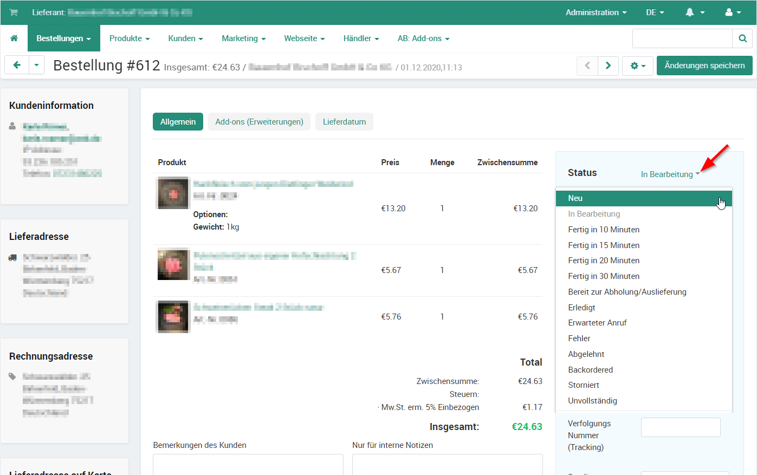
Task: Open second product thumbnail priced €5.67
Action: [173, 264]
